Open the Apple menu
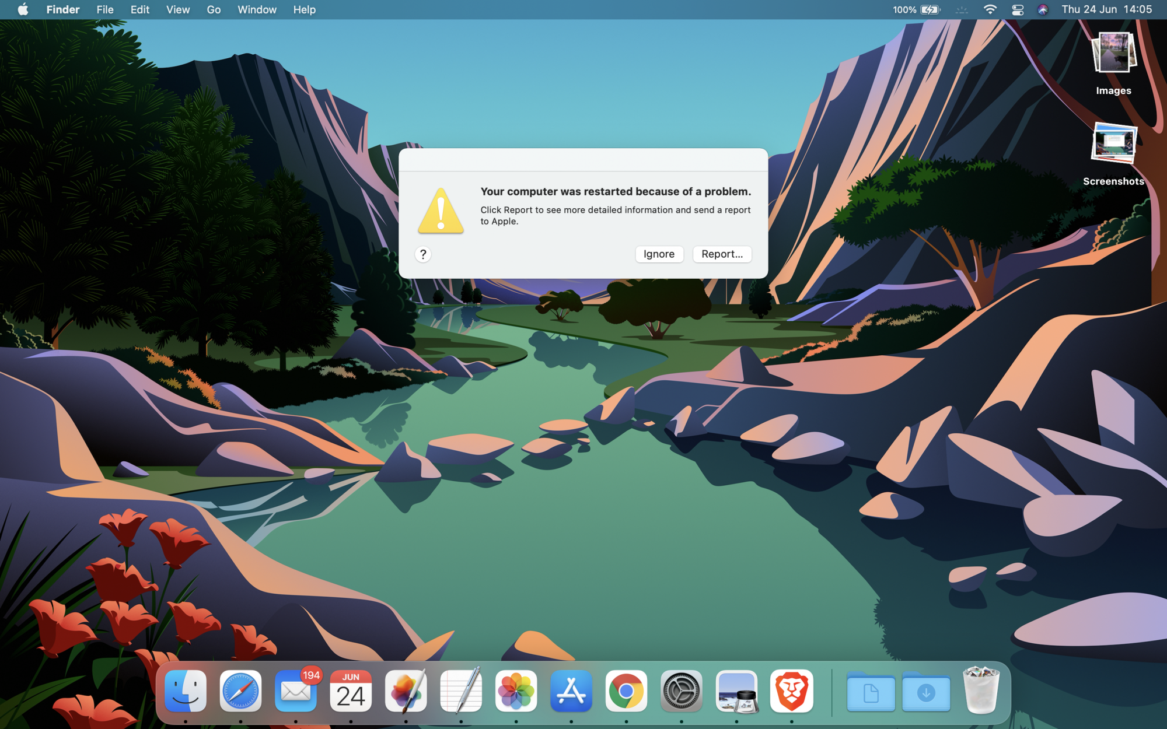Image resolution: width=1167 pixels, height=729 pixels. (x=23, y=9)
